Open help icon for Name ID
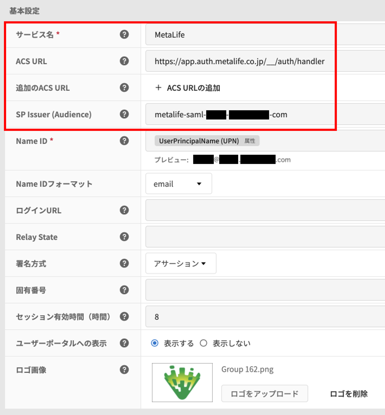This screenshot has width=385, height=415. pos(124,141)
